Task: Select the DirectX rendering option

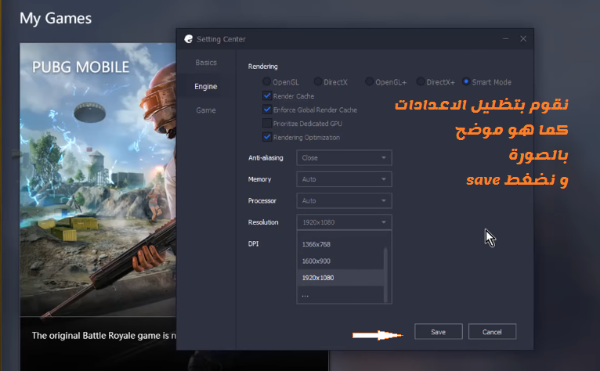Action: (317, 82)
